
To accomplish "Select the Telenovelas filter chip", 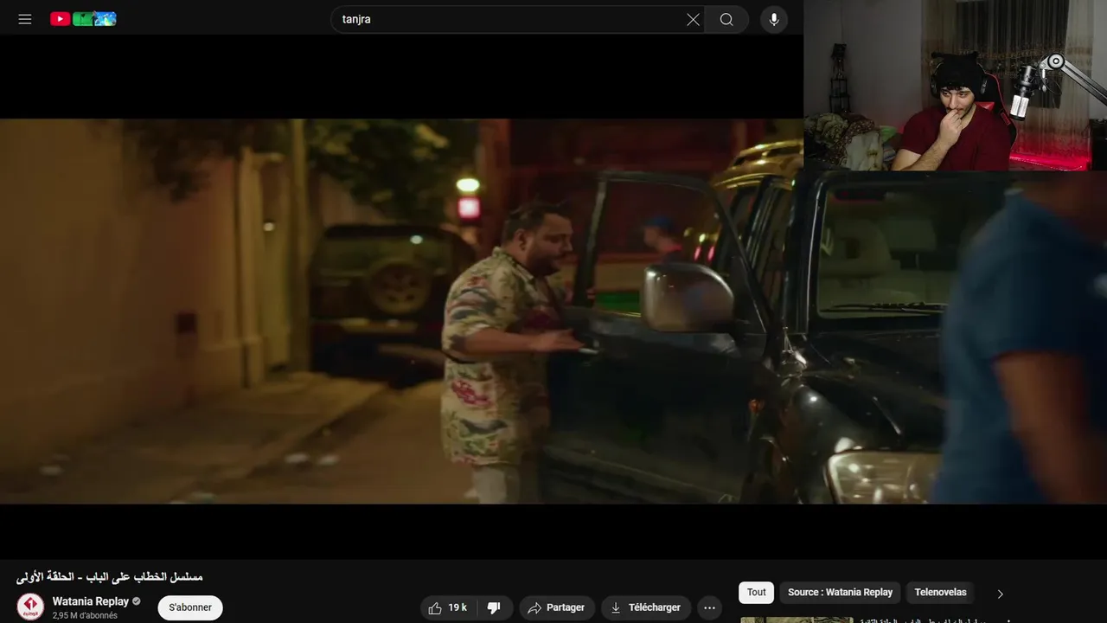I will point(941,593).
